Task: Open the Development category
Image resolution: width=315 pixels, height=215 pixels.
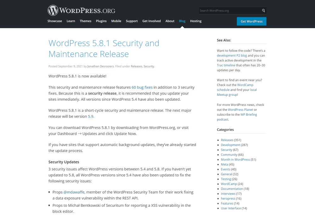Action: point(231,145)
